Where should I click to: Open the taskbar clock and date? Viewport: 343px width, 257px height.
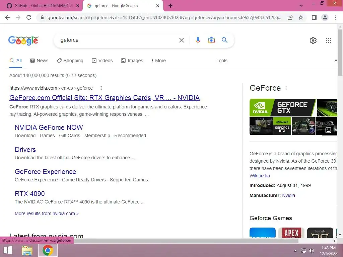point(329,251)
